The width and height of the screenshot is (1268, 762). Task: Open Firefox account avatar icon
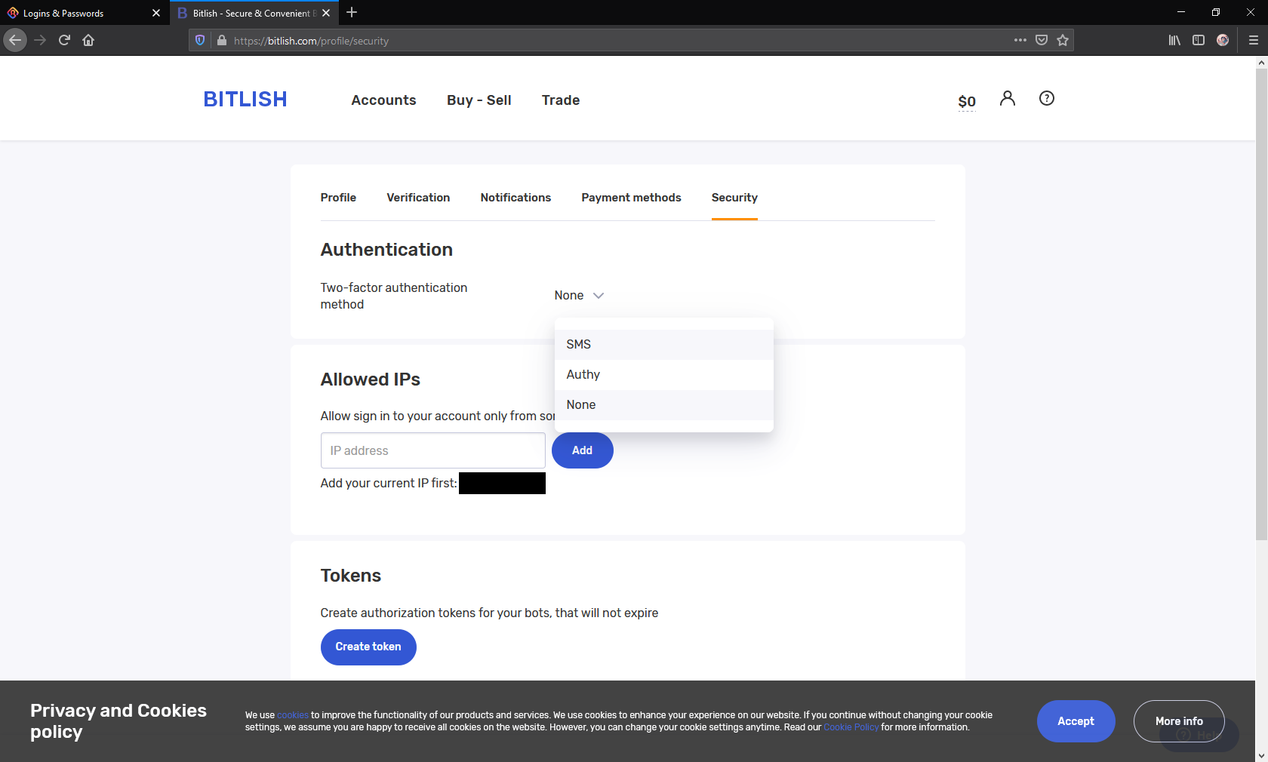point(1223,40)
